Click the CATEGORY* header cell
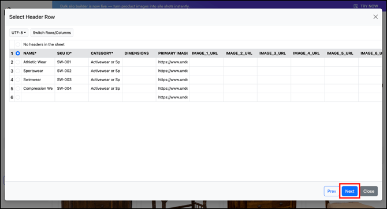Image resolution: width=387 pixels, height=209 pixels. (x=105, y=53)
